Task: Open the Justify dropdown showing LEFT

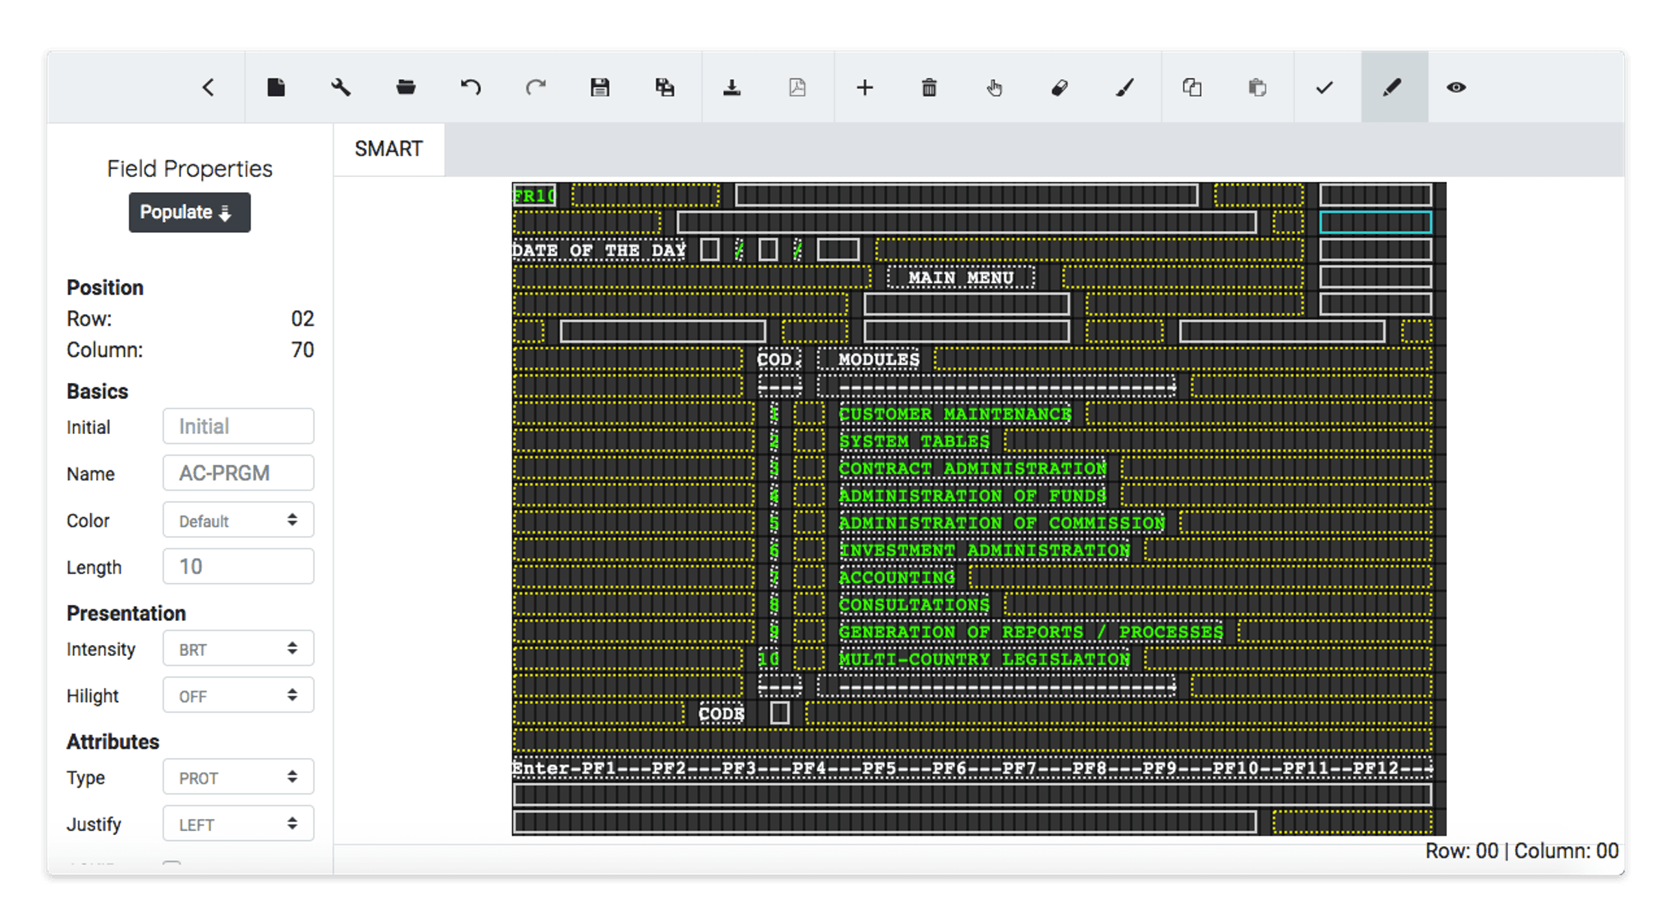Action: 238,823
